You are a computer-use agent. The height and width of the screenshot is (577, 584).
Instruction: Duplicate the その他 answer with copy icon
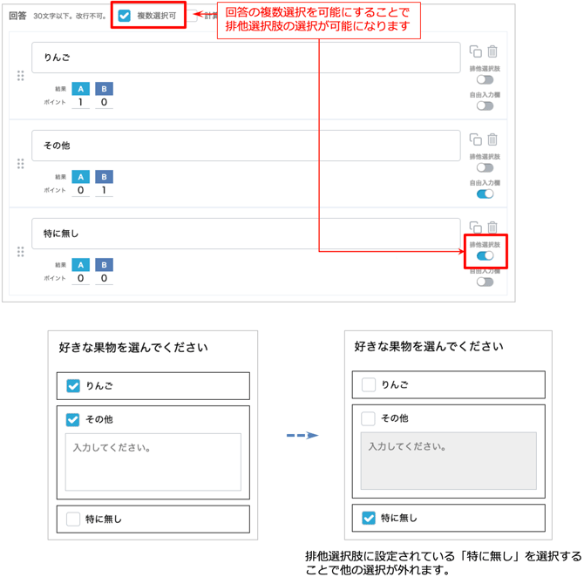[475, 139]
